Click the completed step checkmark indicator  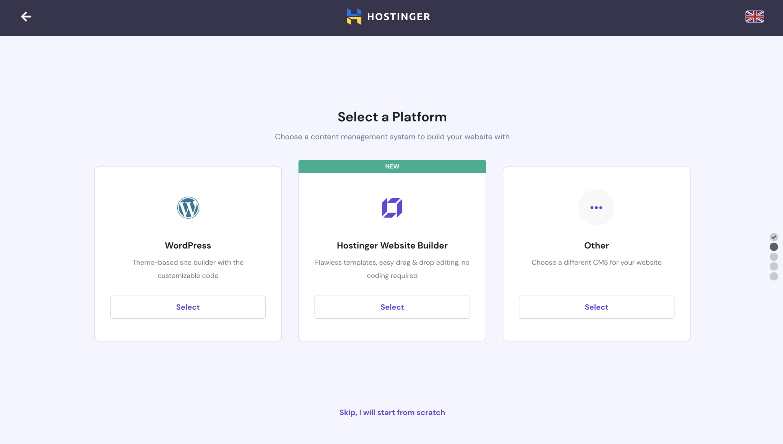tap(774, 237)
